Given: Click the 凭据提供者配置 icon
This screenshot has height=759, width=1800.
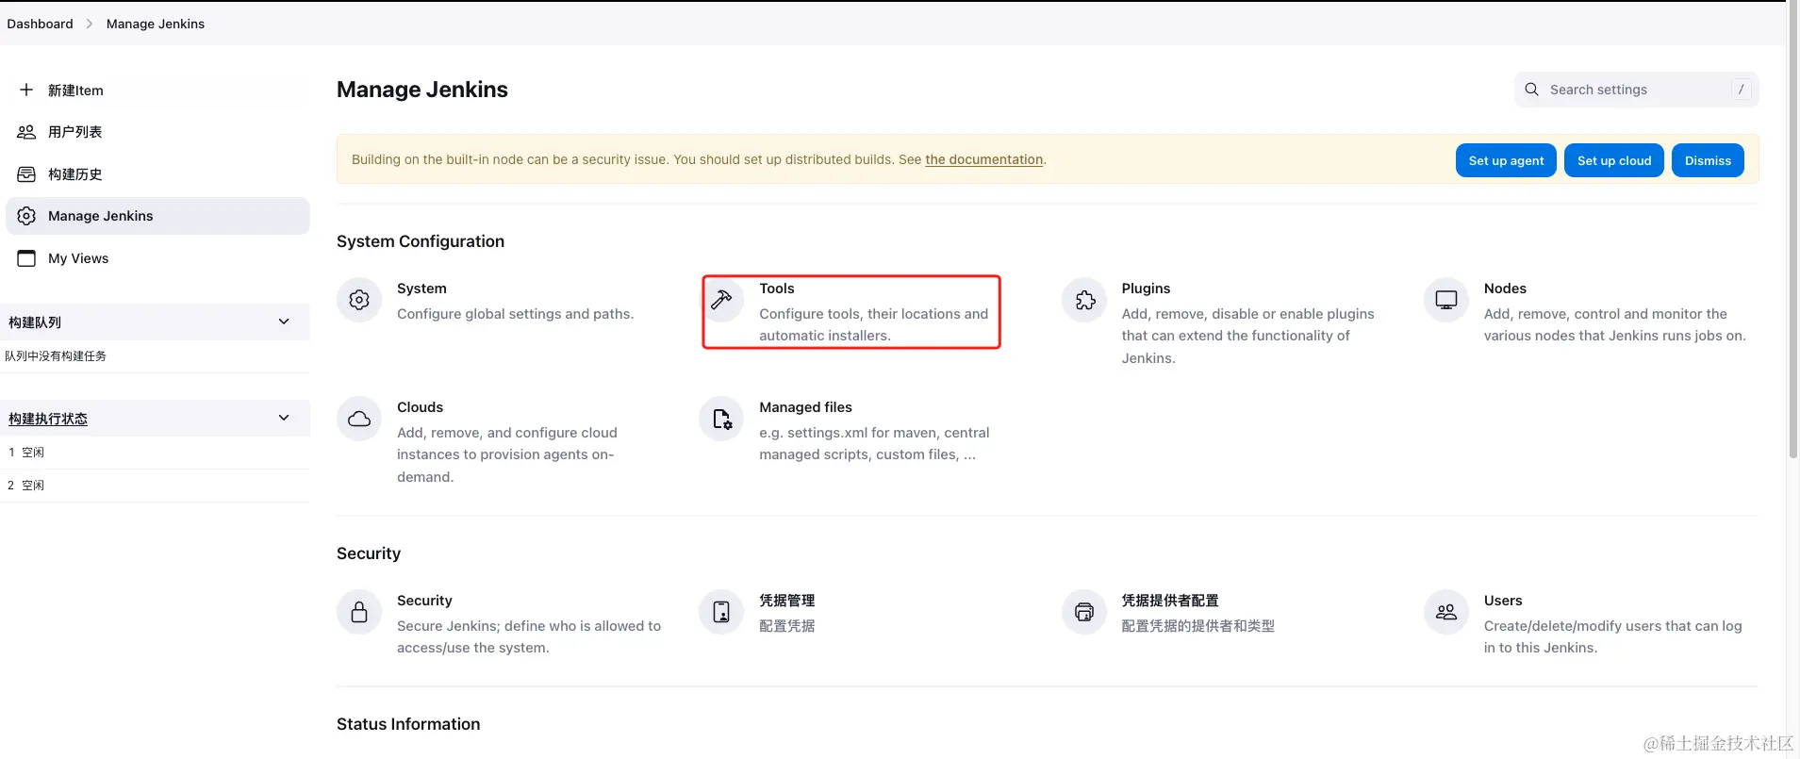Looking at the screenshot, I should pos(1084,612).
